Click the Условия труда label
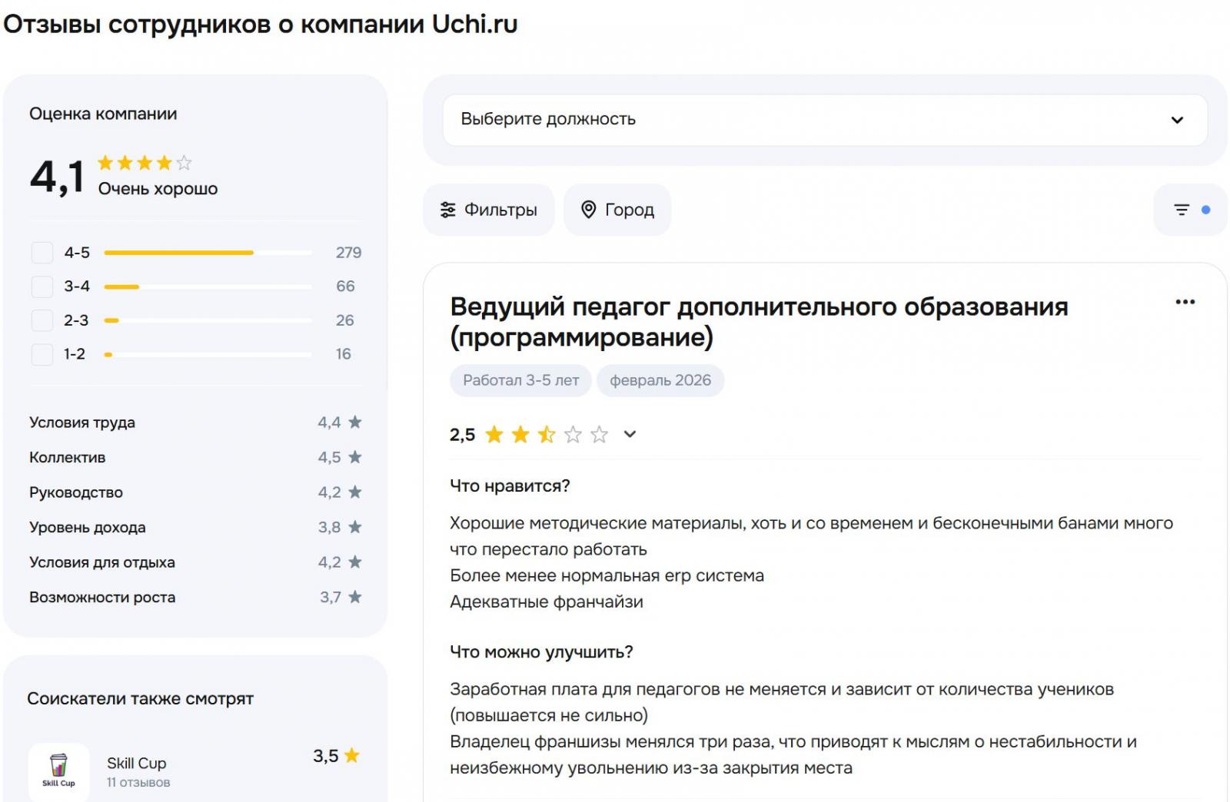Image resolution: width=1230 pixels, height=802 pixels. point(82,423)
